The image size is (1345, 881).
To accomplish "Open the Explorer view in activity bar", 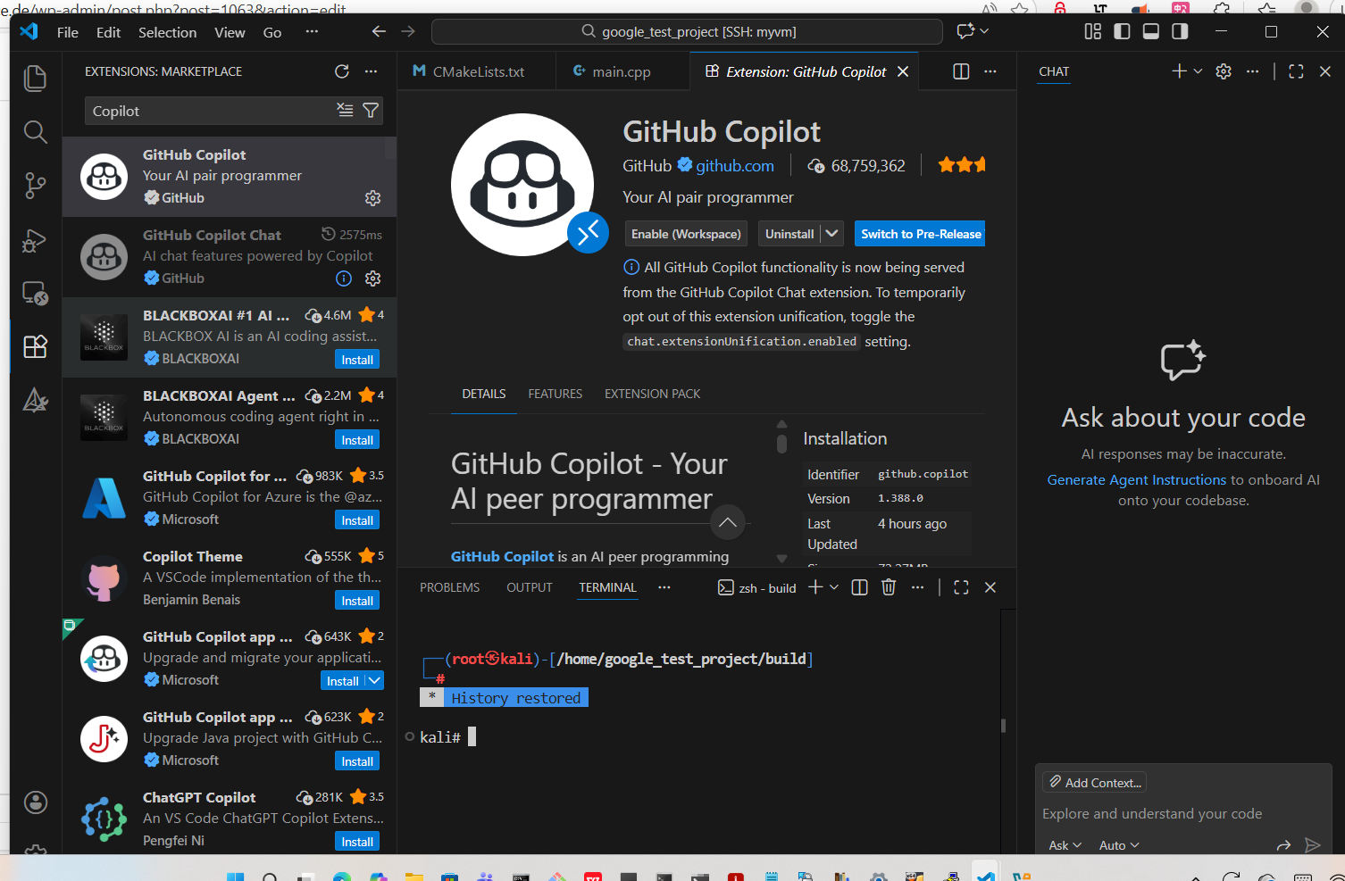I will click(x=35, y=79).
